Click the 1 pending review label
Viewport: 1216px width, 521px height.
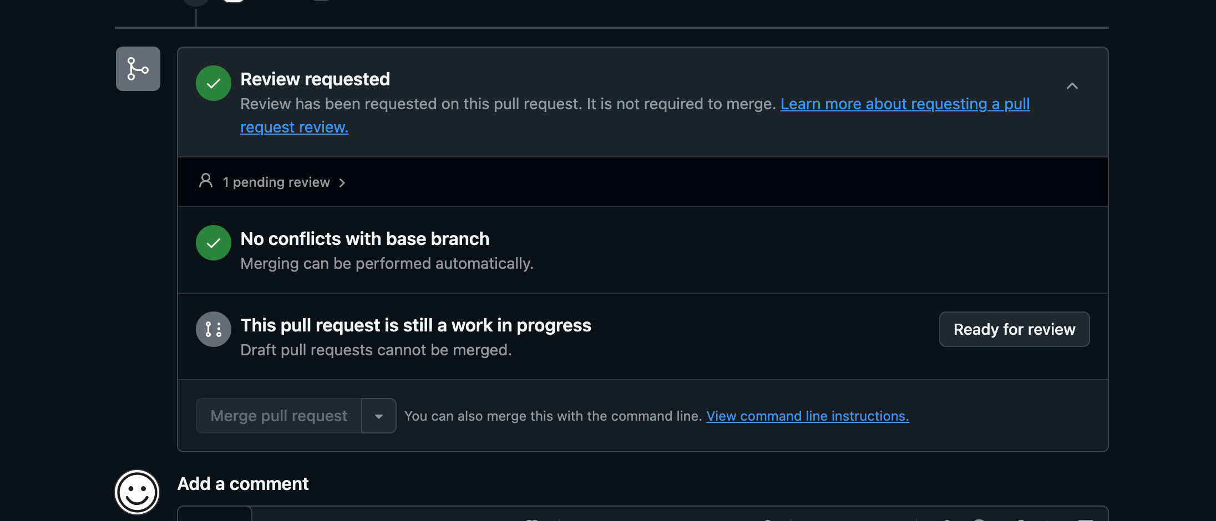click(x=276, y=182)
